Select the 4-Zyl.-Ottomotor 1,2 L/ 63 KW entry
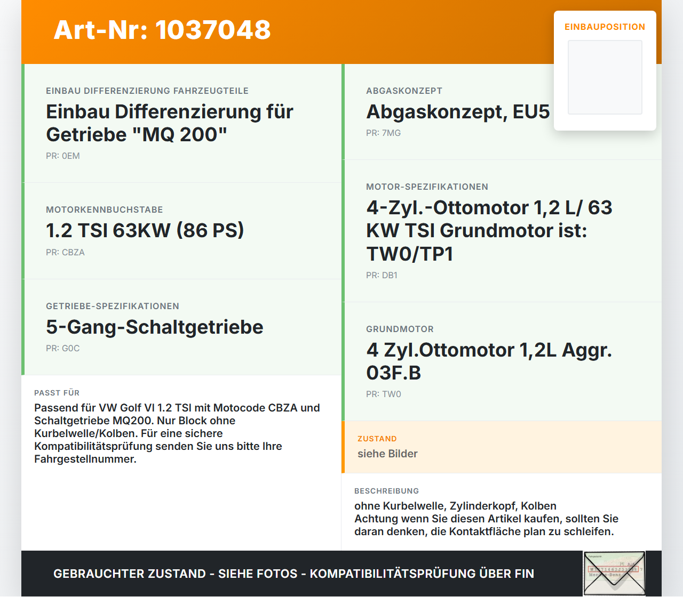The image size is (683, 597). click(502, 231)
